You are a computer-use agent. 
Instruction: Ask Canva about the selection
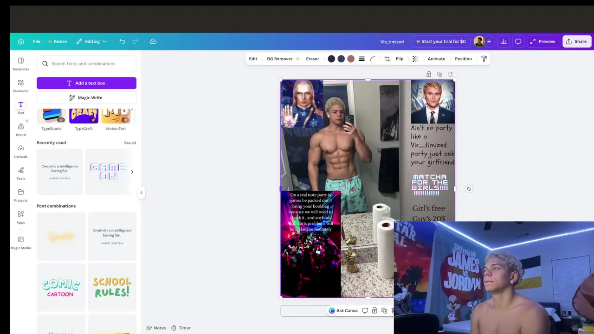coord(343,311)
